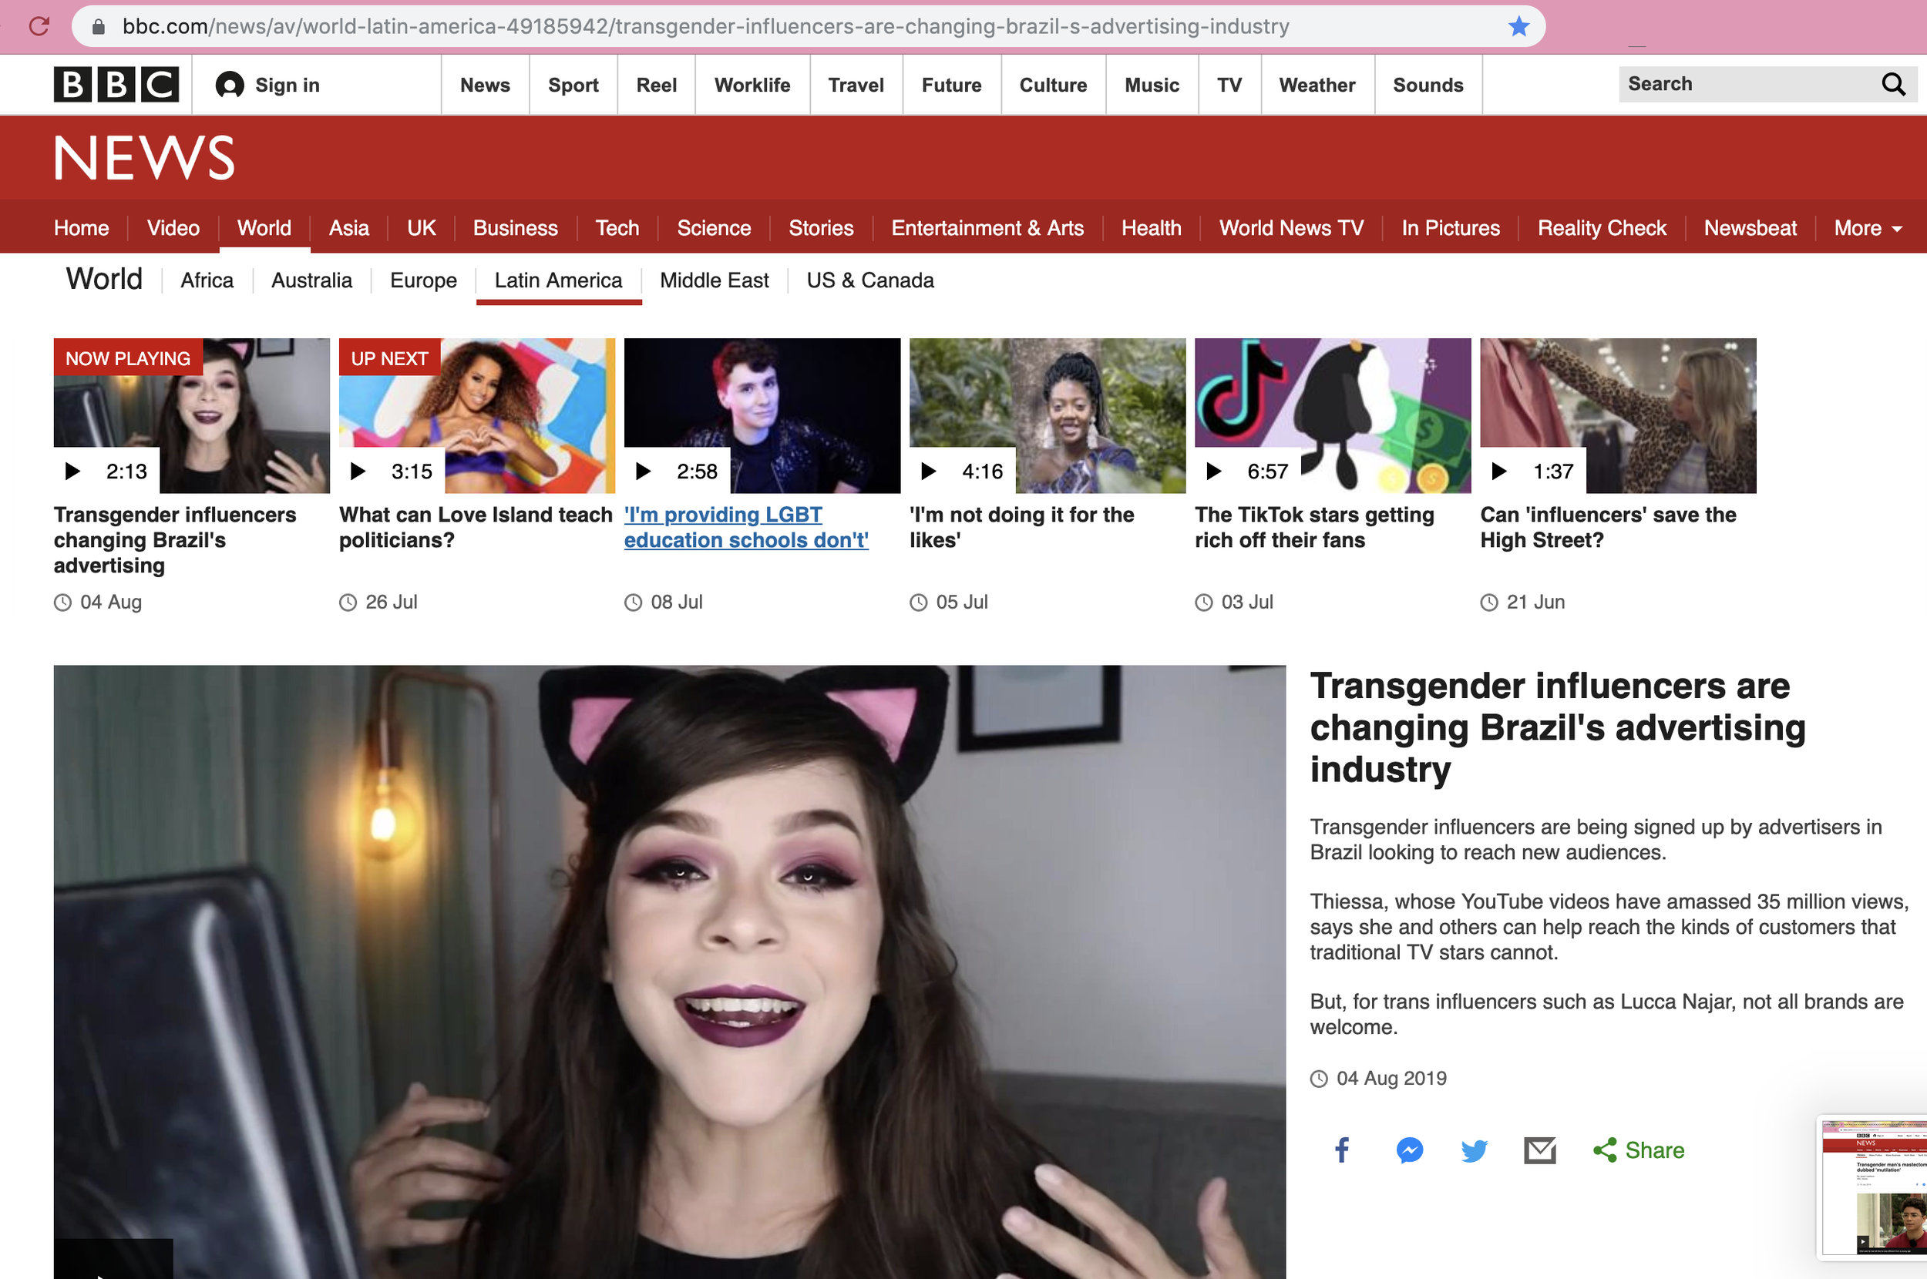Click the lock icon in the address bar
1927x1279 pixels.
98,27
